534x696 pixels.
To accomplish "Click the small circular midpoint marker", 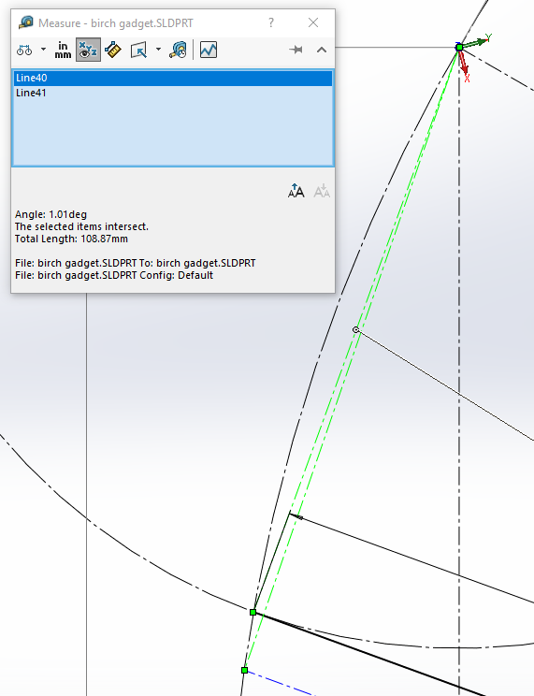I will (x=355, y=329).
